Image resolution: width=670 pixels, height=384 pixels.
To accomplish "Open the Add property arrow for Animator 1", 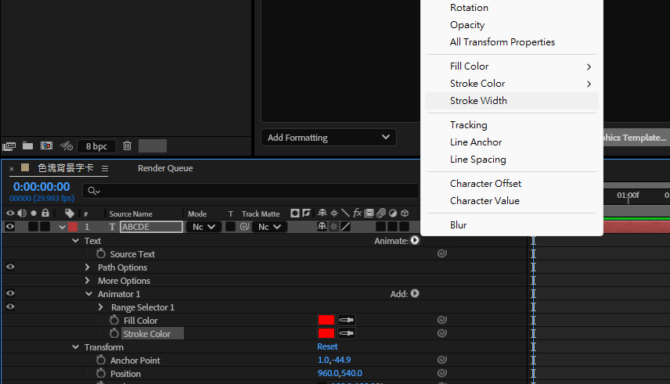I will [415, 294].
